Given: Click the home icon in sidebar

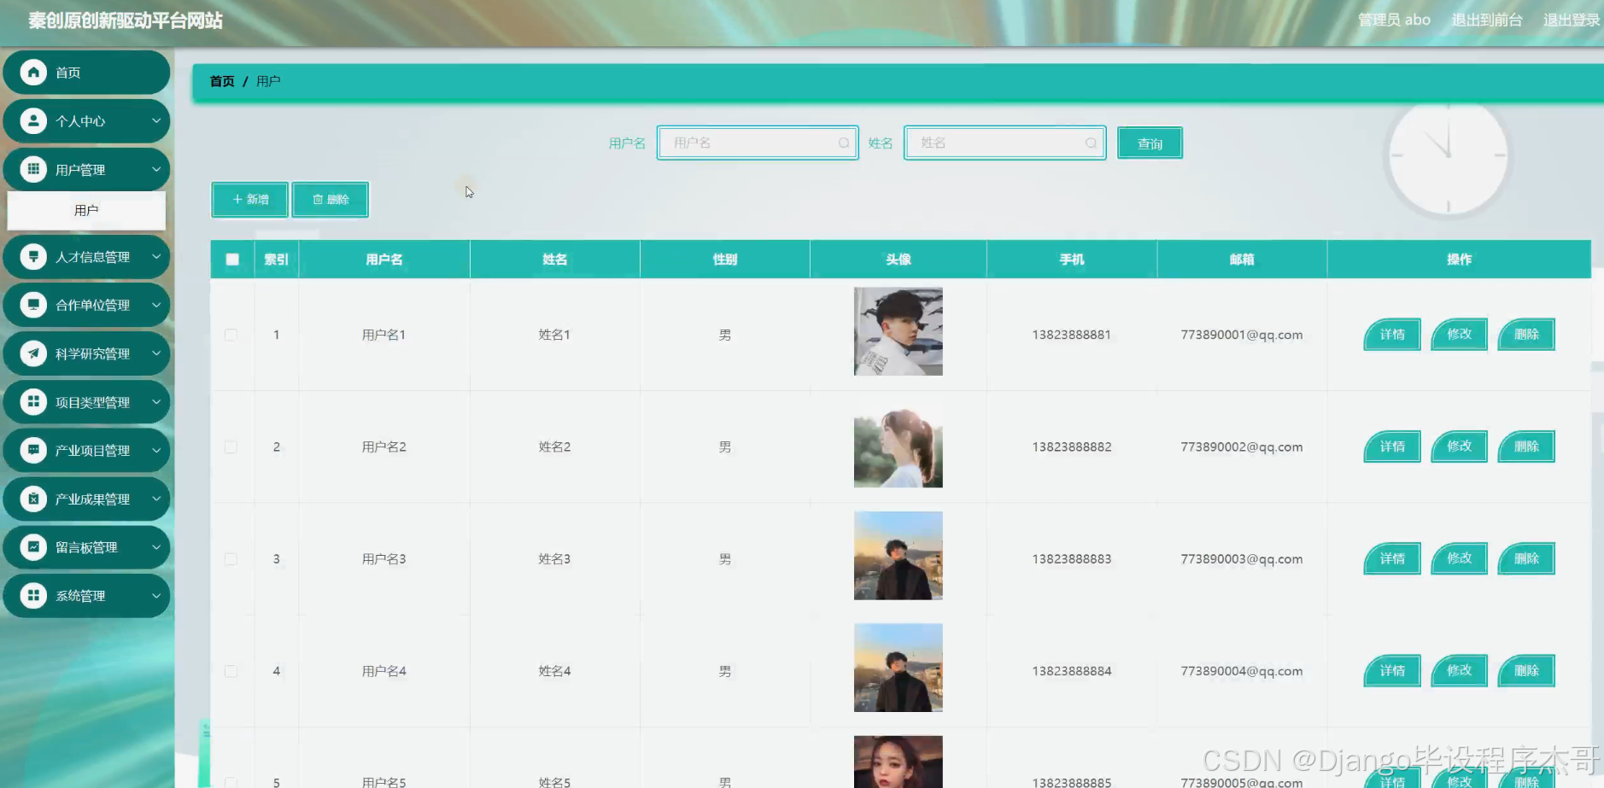Looking at the screenshot, I should point(33,72).
